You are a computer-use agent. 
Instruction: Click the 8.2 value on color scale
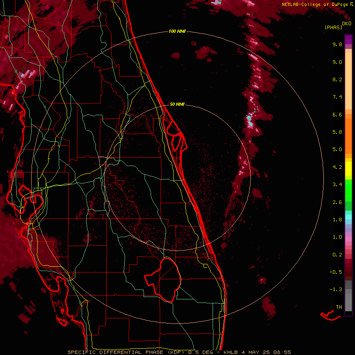pyautogui.click(x=337, y=79)
